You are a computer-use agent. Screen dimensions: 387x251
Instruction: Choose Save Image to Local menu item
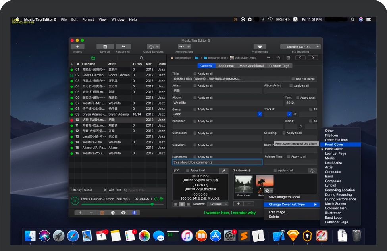284,197
